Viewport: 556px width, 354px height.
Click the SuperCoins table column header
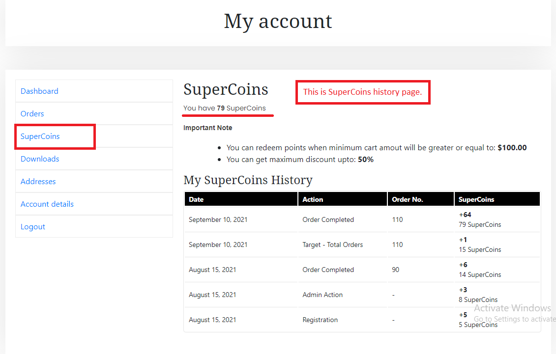click(x=476, y=199)
